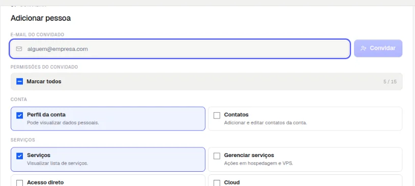Enable the Acesso direto checkbox
Viewport: 415px width, 186px height.
[x=20, y=183]
